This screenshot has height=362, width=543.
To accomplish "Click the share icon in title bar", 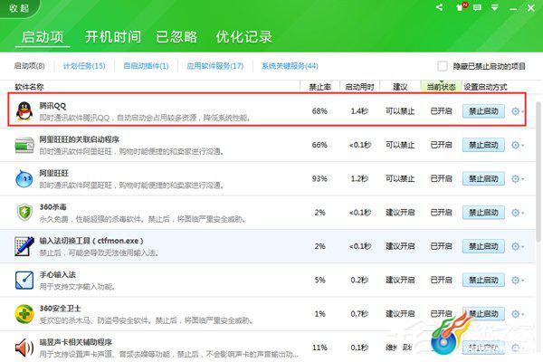I will (440, 7).
